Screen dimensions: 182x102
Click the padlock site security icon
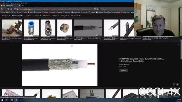tap(18, 9)
